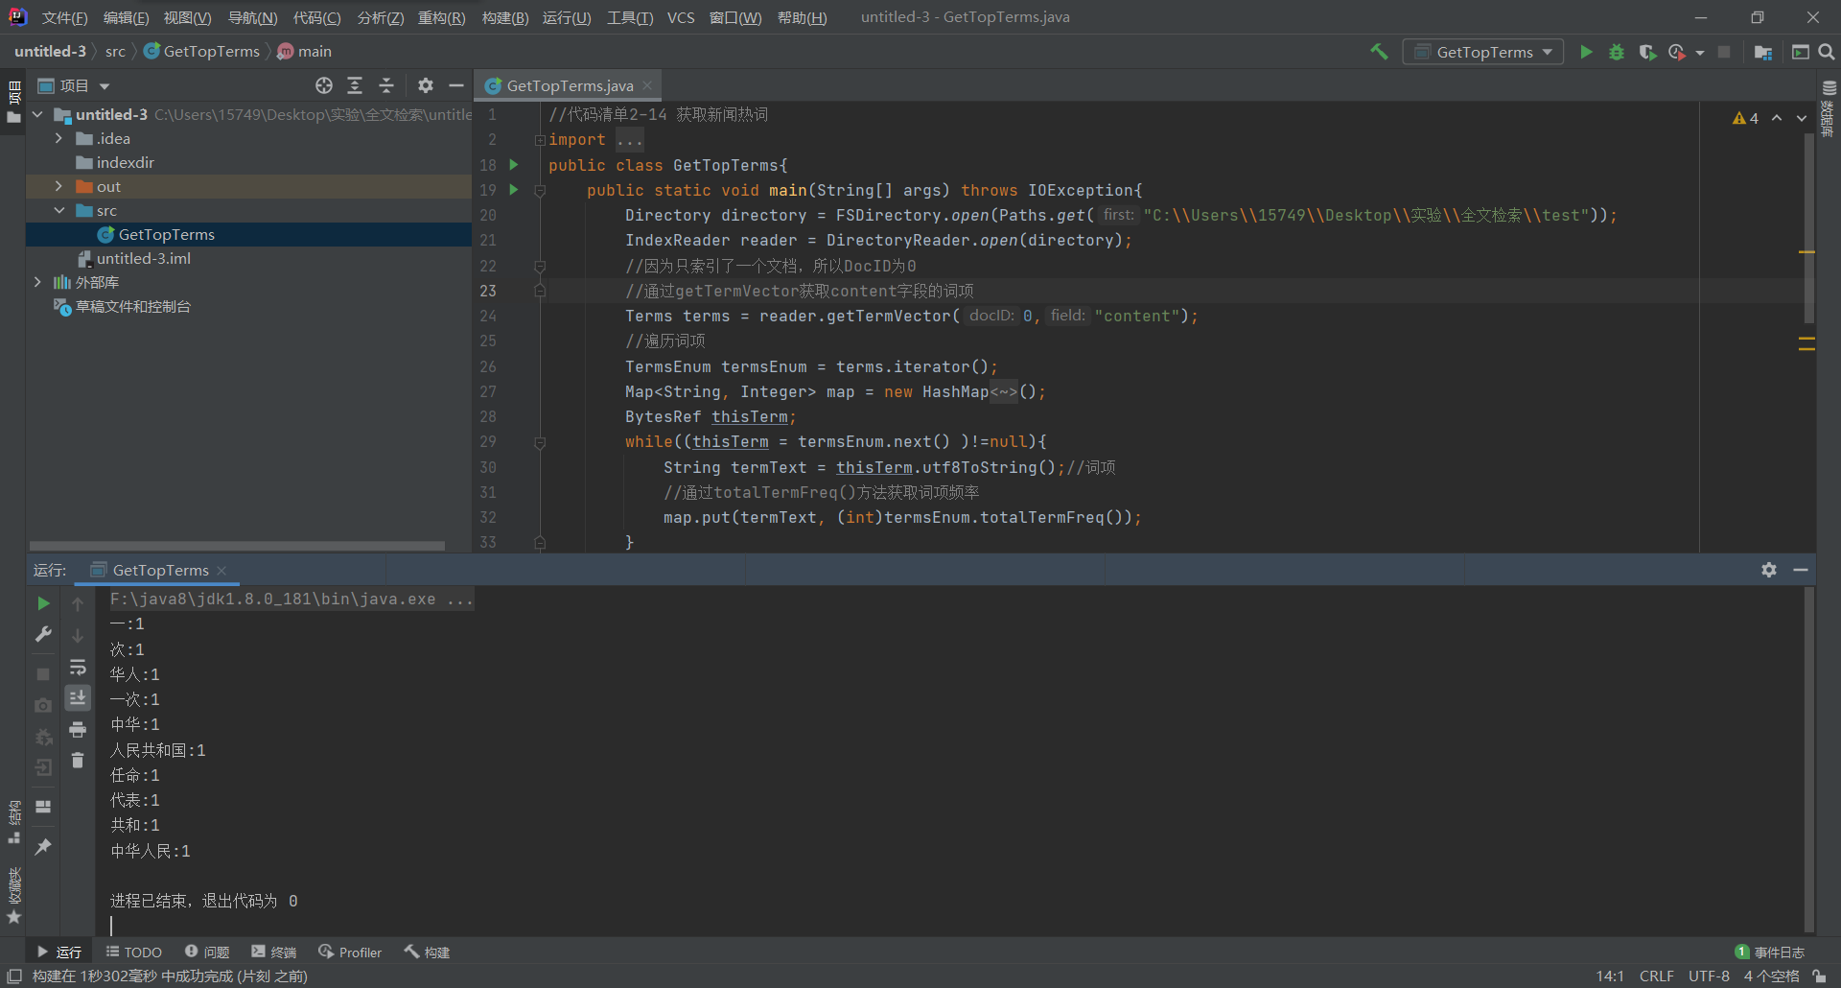Open the TODO tool window button
This screenshot has height=988, width=1841.
pyautogui.click(x=134, y=952)
